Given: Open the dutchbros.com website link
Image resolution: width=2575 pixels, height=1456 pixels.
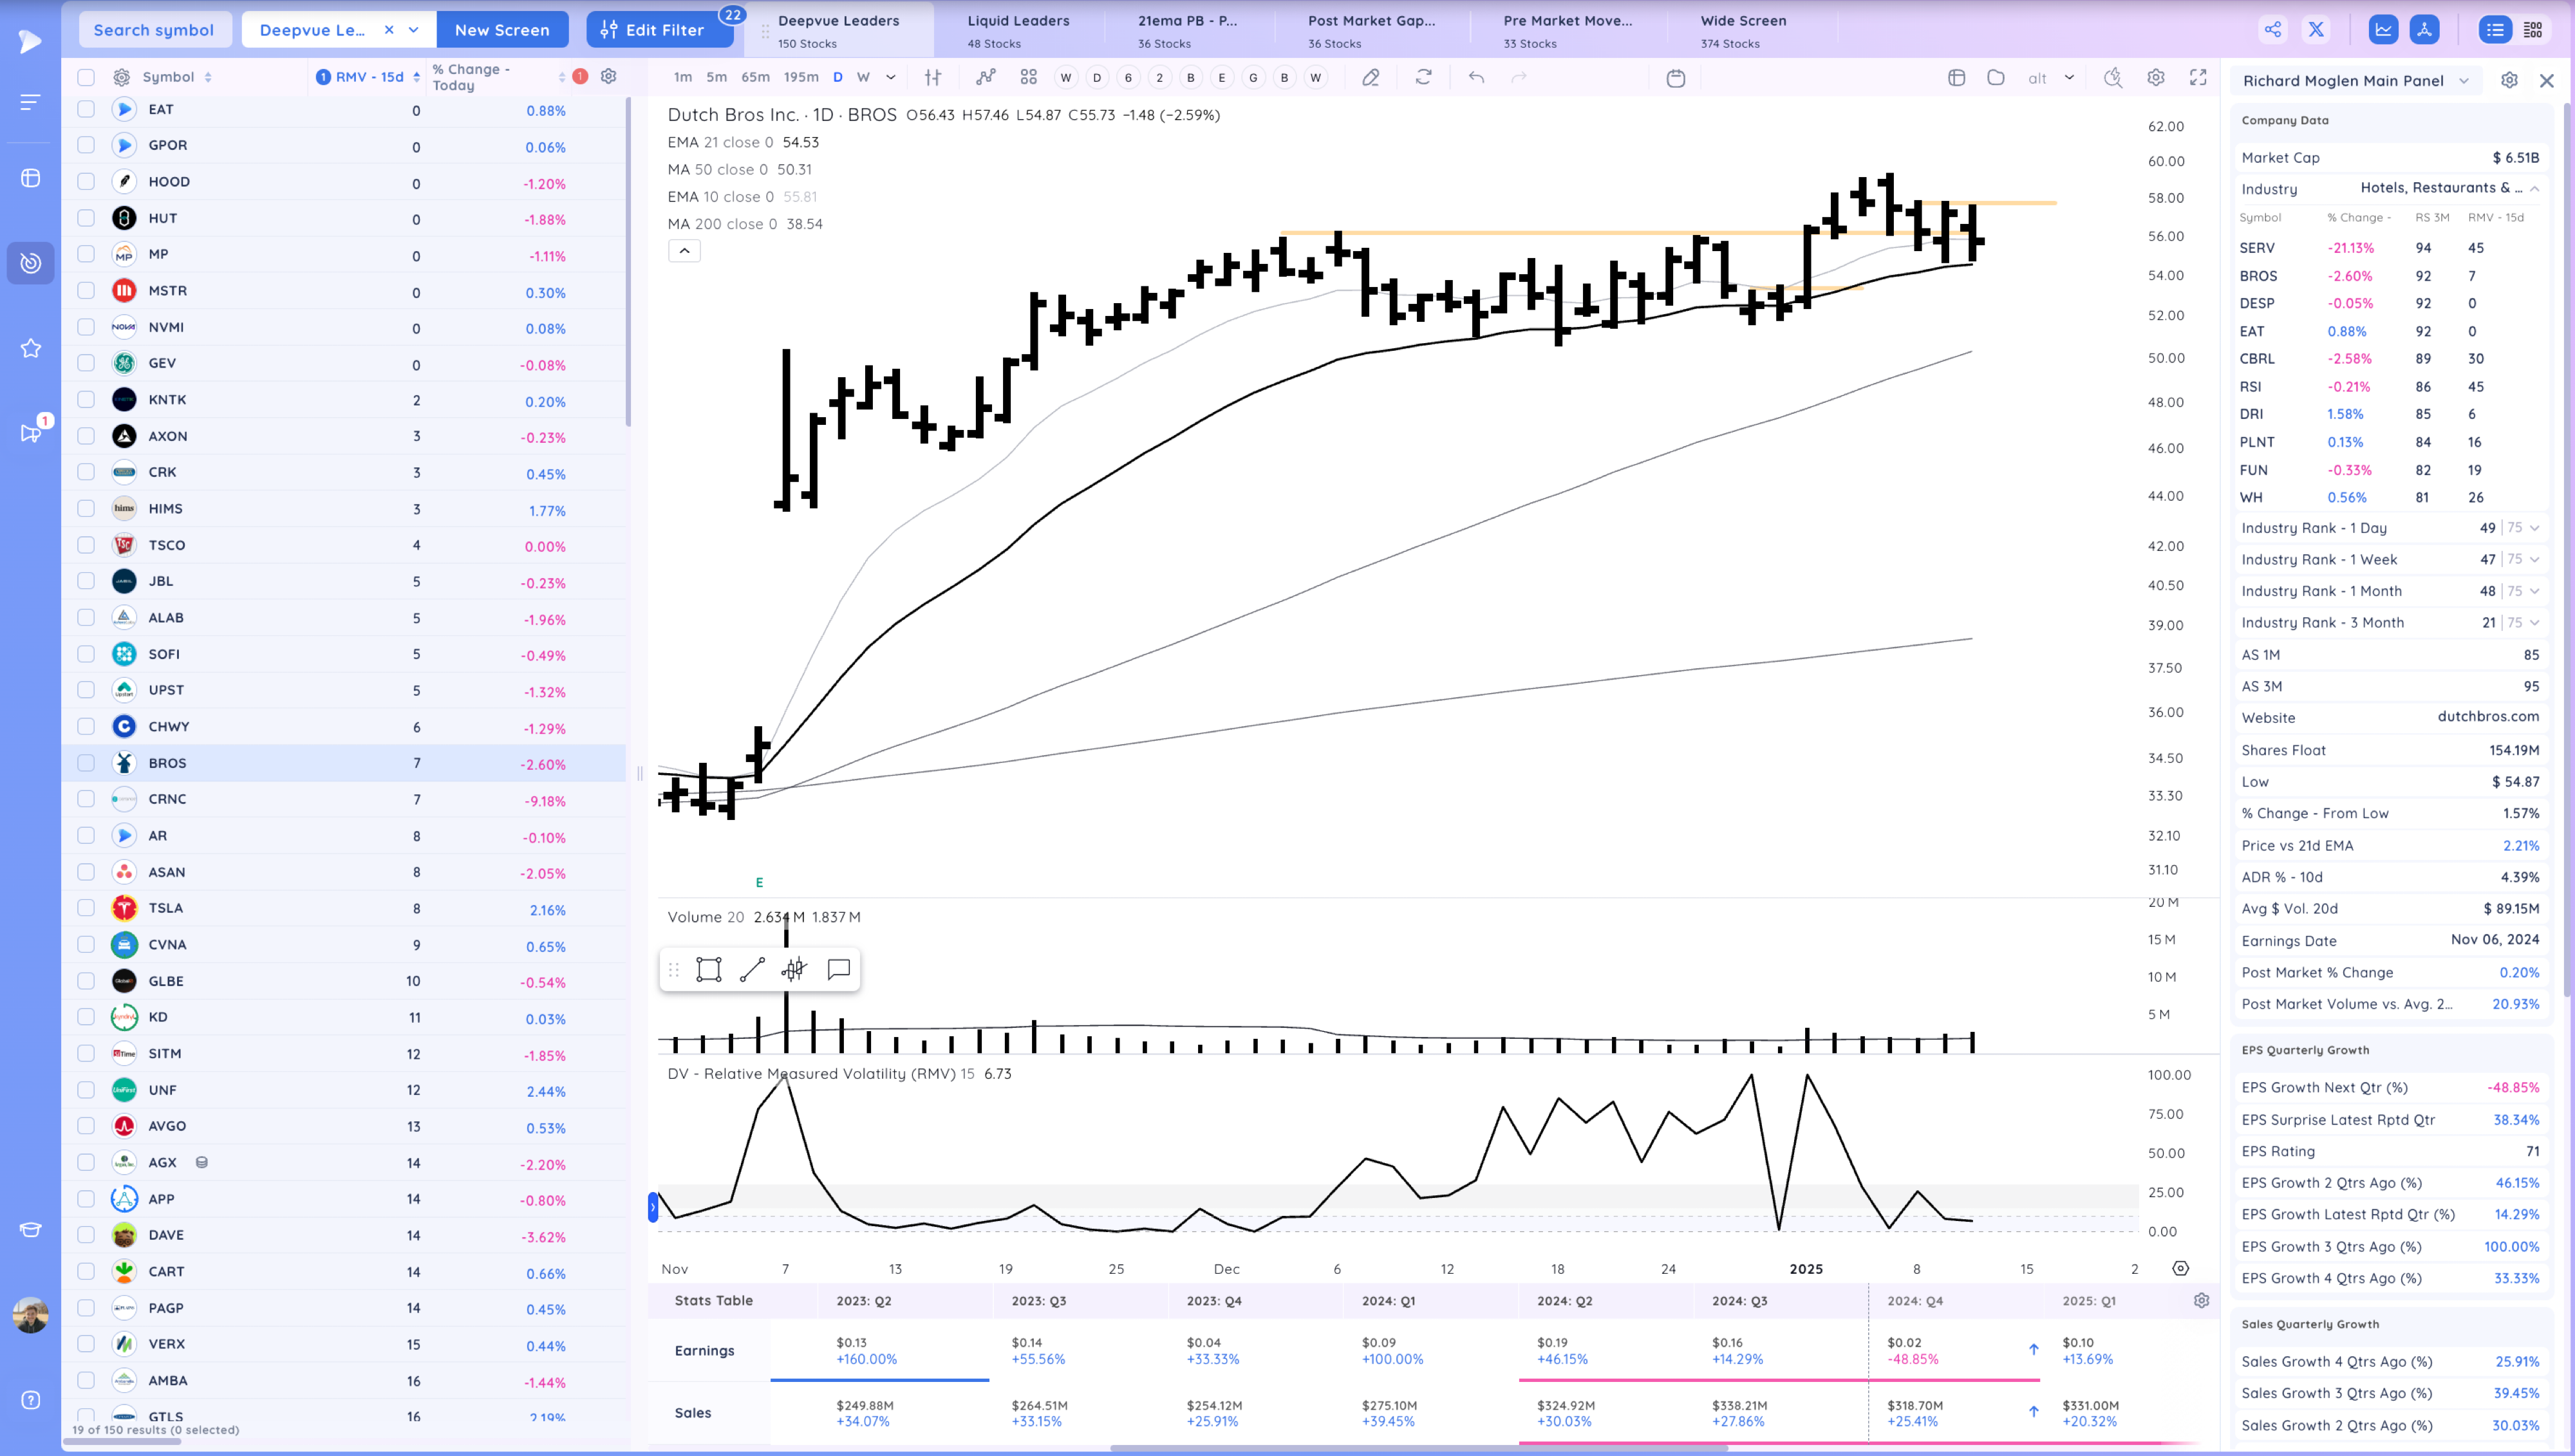Looking at the screenshot, I should coord(2488,717).
